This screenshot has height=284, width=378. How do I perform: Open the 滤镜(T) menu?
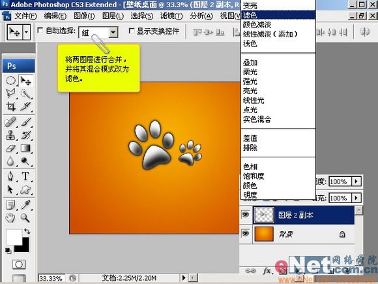(171, 16)
